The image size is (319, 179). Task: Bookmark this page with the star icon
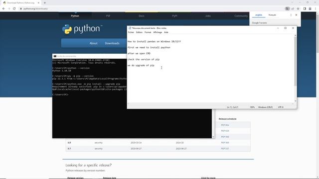(298, 9)
